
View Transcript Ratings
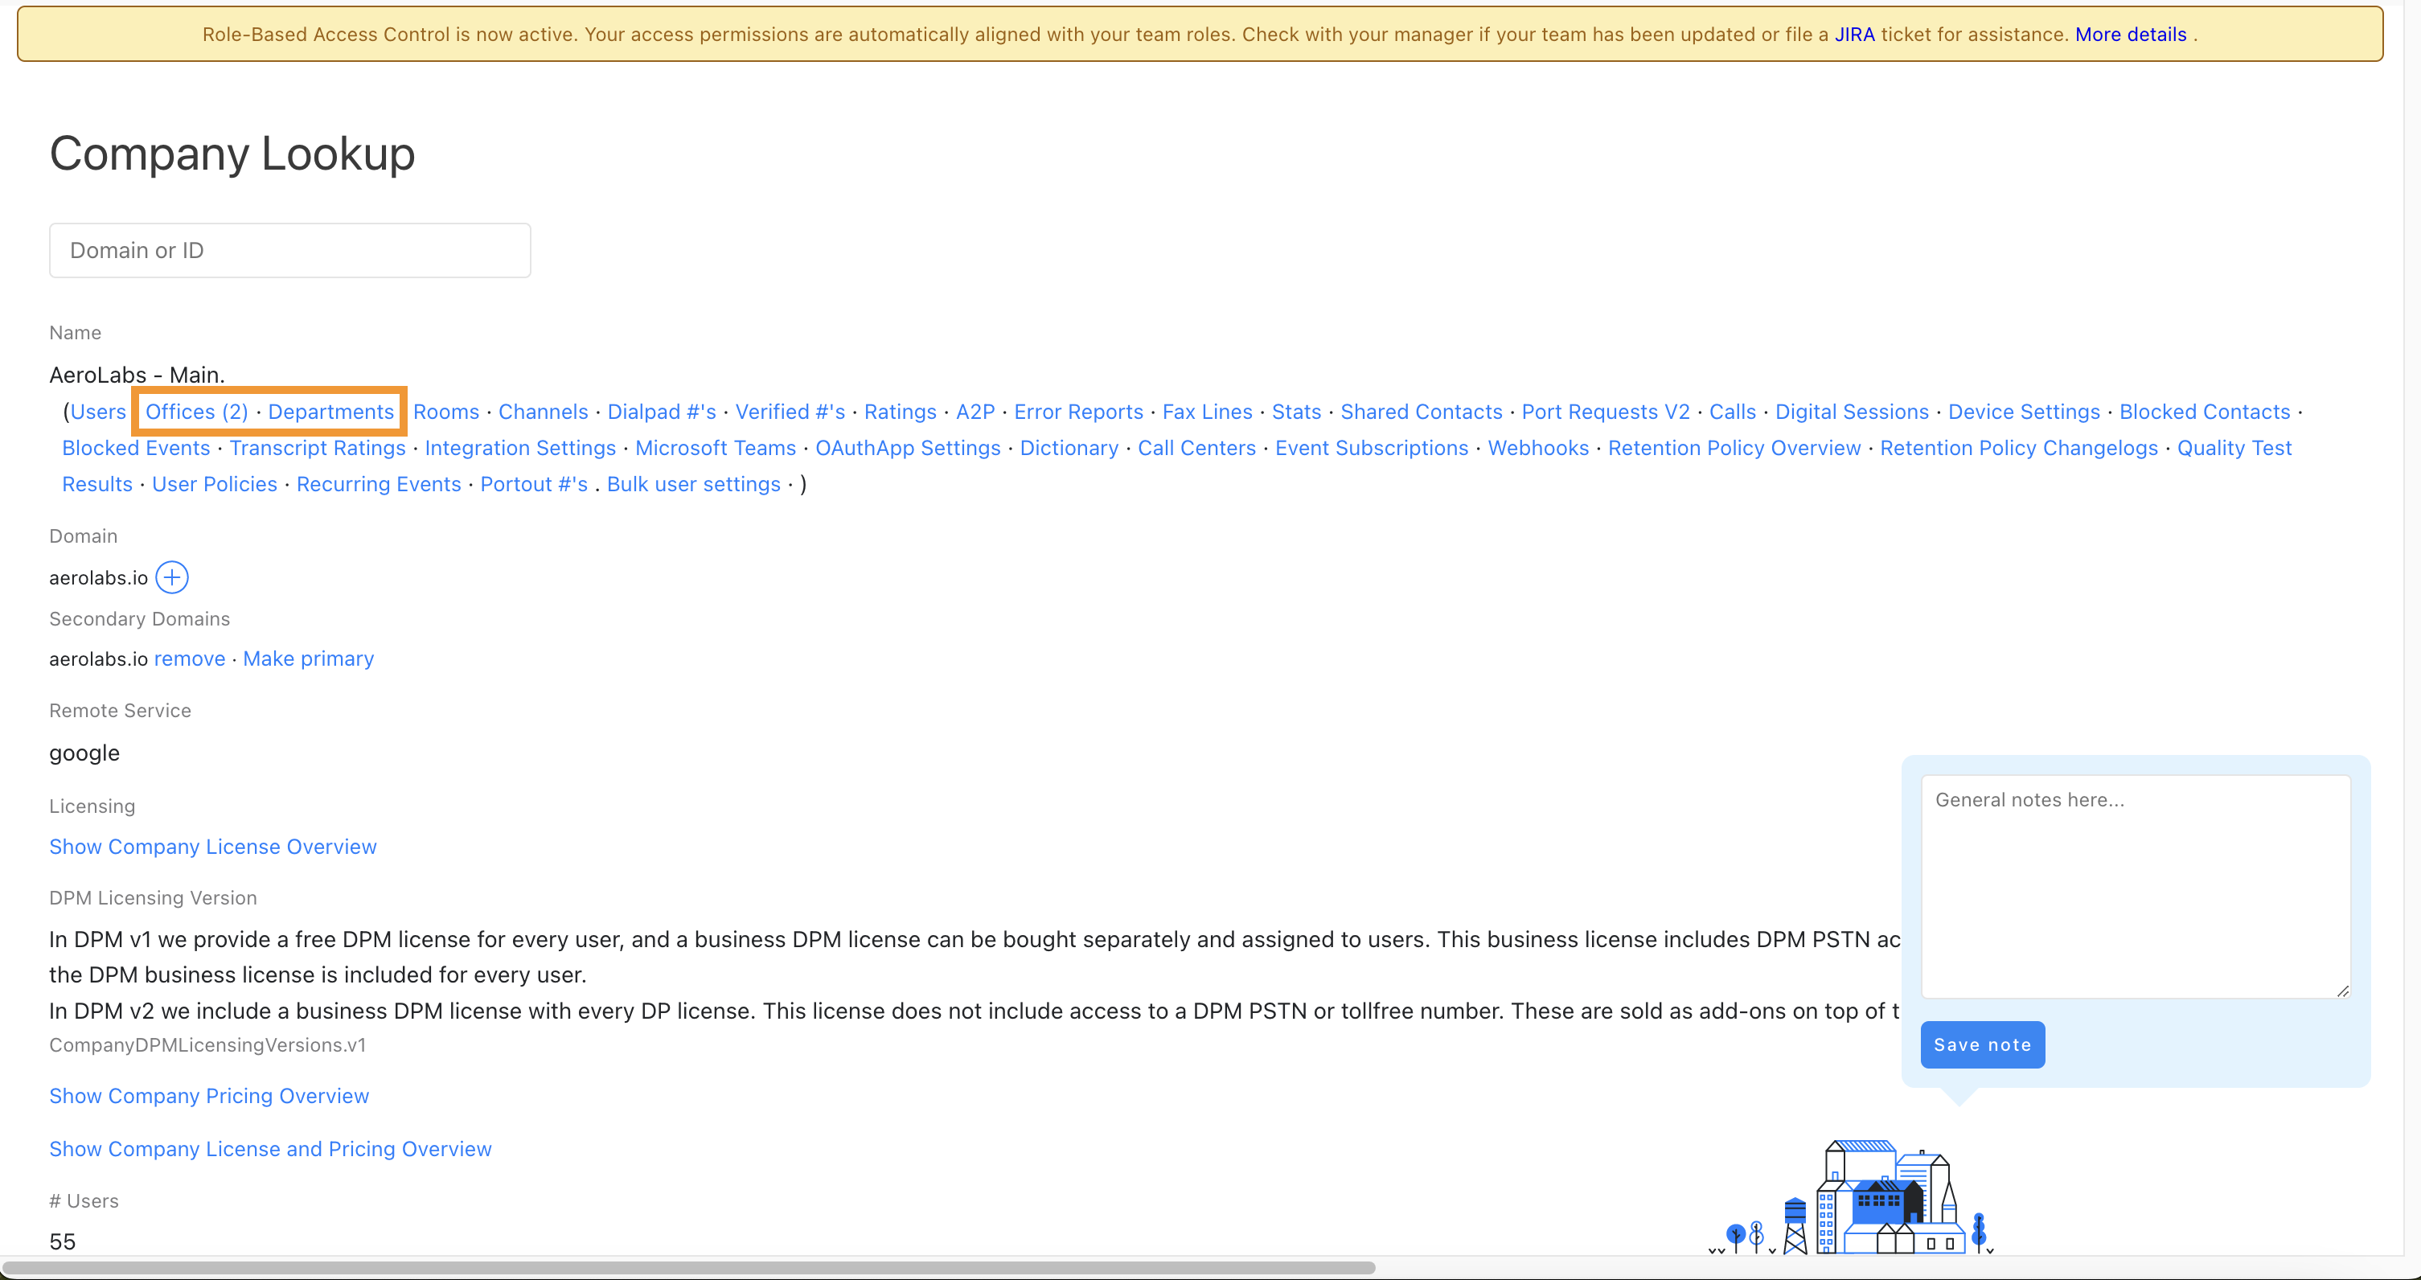coord(318,449)
